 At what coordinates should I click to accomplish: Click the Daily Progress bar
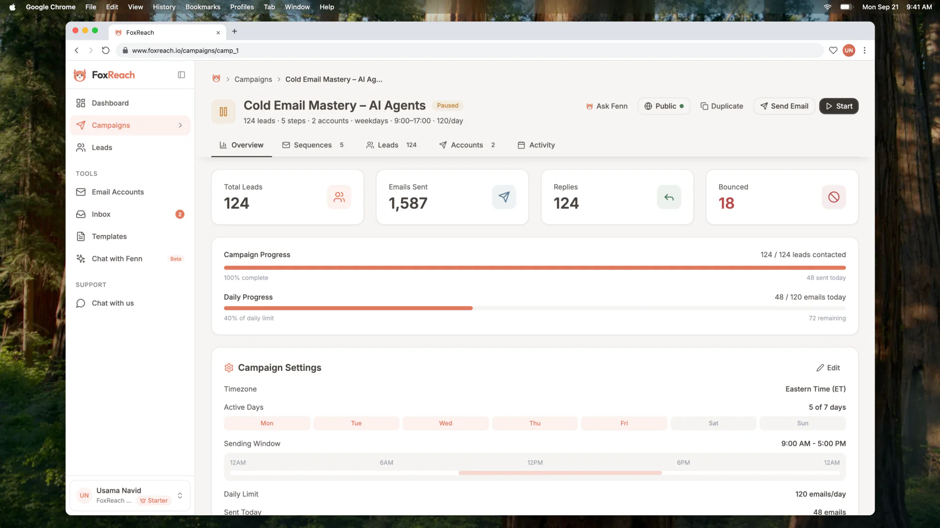(535, 308)
